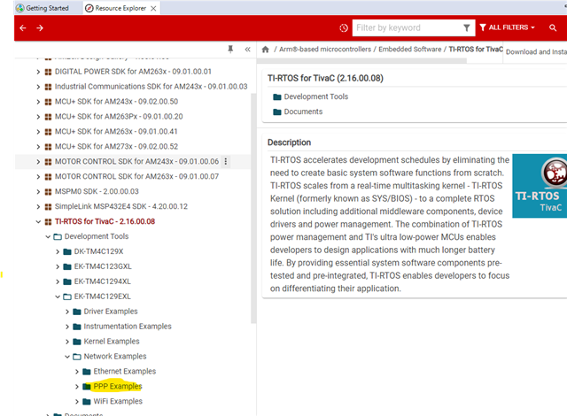The image size is (567, 416).
Task: Open the history clock icon
Action: point(344,27)
